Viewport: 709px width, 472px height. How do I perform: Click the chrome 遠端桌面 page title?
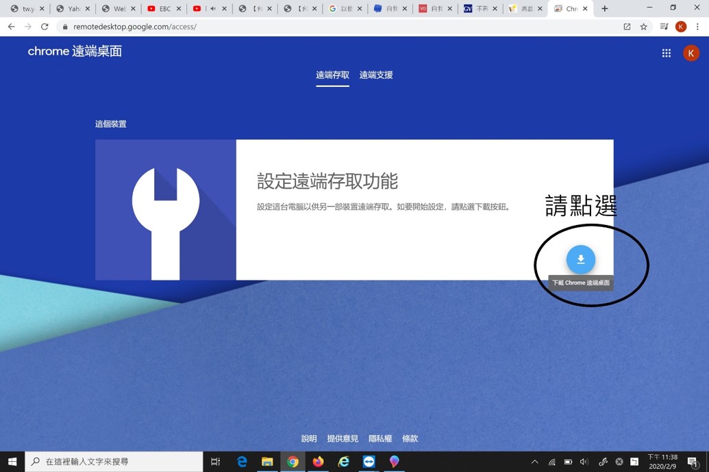75,51
